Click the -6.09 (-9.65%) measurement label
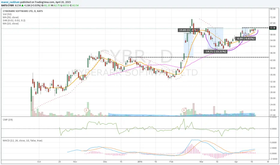The image size is (280, 165). point(245,38)
